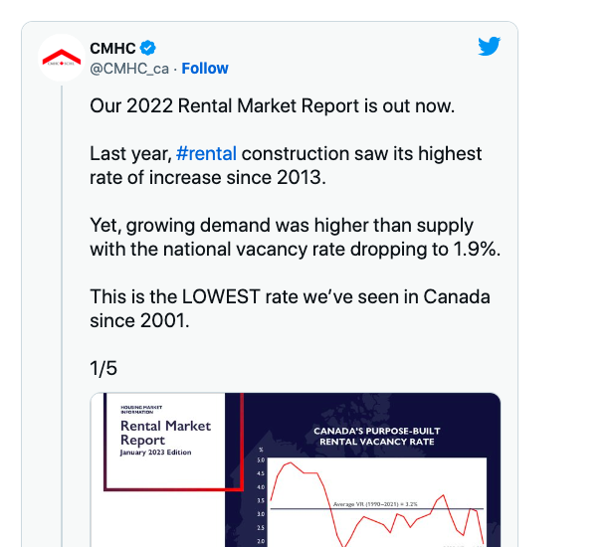Follow the CMHC account

pyautogui.click(x=205, y=69)
